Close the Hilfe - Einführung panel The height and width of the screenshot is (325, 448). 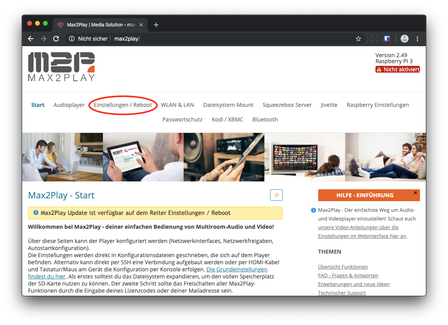[x=415, y=193]
